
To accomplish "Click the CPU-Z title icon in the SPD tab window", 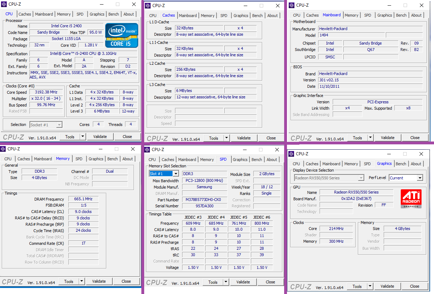I will tap(147, 150).
